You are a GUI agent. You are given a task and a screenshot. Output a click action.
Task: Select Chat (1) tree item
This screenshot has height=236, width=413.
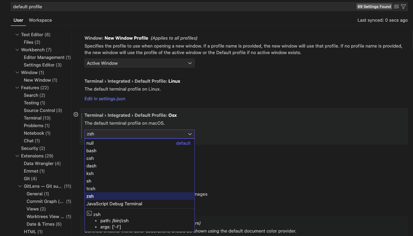click(32, 141)
